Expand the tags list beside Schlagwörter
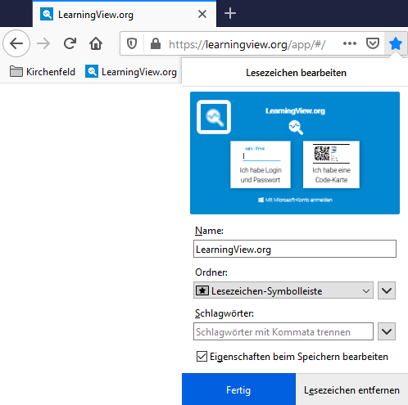 point(387,331)
